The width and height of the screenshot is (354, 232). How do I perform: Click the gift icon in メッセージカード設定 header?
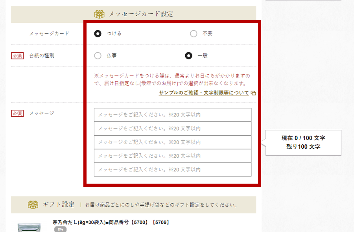[x=100, y=14]
